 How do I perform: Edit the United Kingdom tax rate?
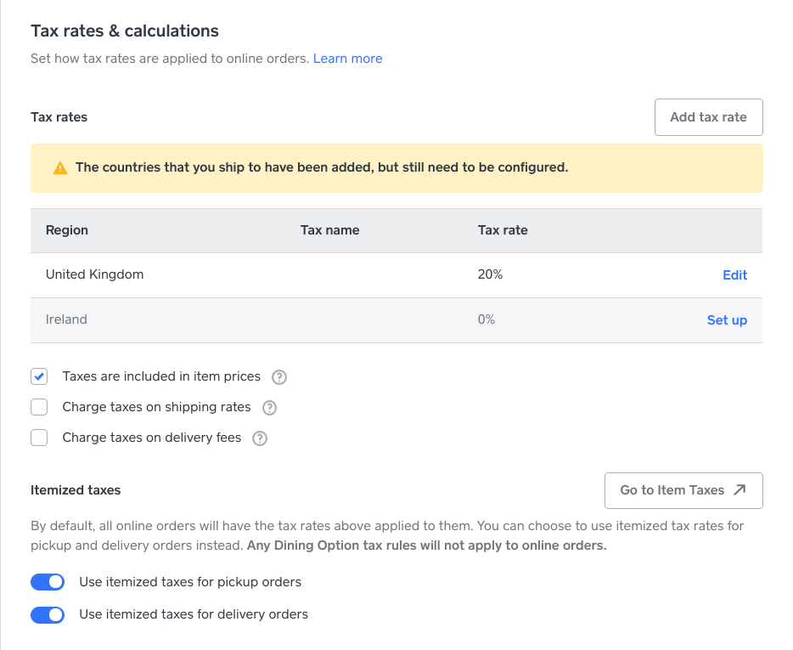[734, 275]
